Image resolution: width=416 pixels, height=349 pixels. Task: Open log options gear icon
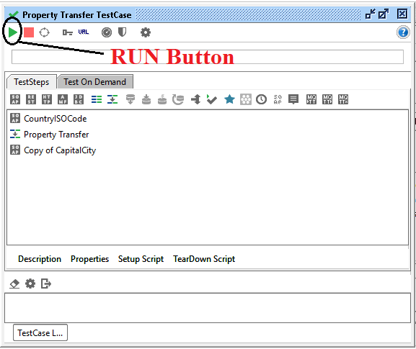click(30, 284)
